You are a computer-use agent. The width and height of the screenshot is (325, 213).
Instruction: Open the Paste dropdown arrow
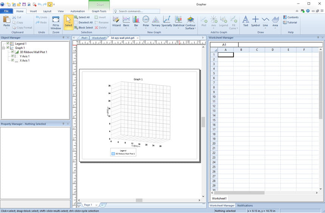click(x=7, y=28)
